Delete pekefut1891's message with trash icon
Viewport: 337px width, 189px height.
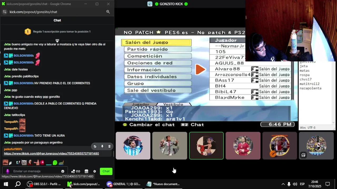pyautogui.click(x=109, y=146)
